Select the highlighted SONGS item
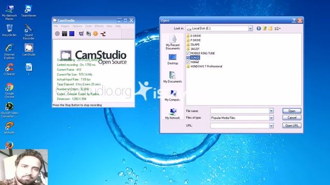 pos(193,58)
